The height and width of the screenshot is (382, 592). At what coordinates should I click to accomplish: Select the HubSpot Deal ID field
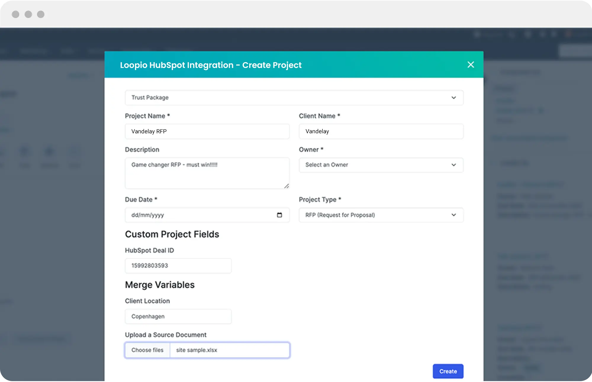coord(178,266)
